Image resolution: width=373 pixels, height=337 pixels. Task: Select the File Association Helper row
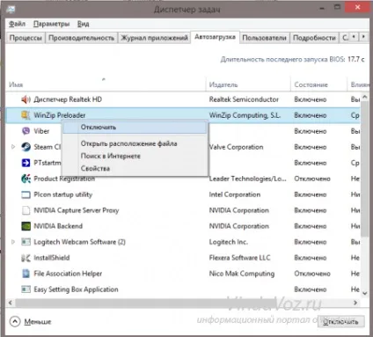[183, 274]
